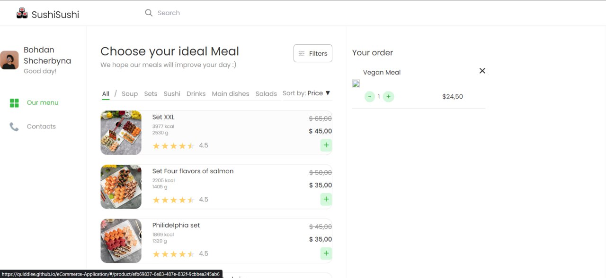Image resolution: width=606 pixels, height=278 pixels.
Task: Click the Contacts phone icon
Action: click(x=14, y=126)
